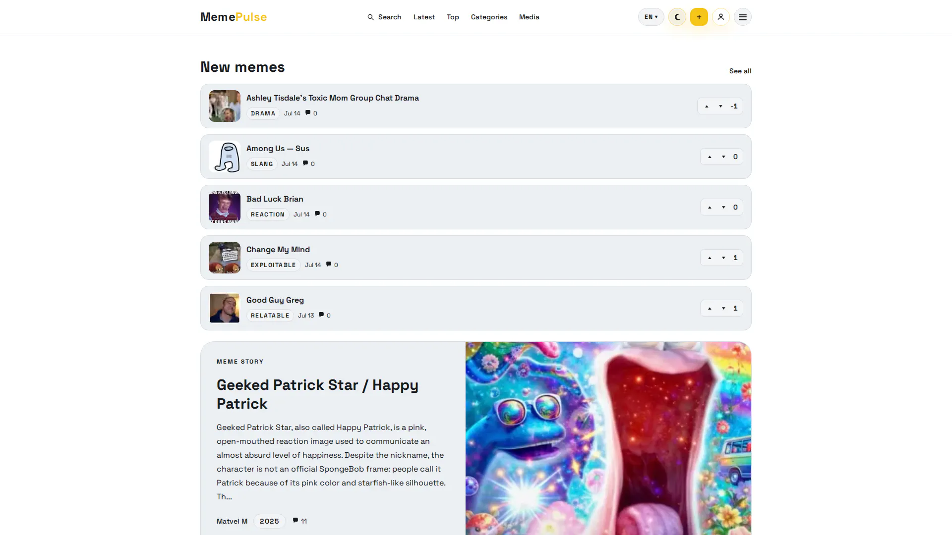Click the Good Guy Greg thumbnail
Image resolution: width=952 pixels, height=535 pixels.
[x=225, y=308]
